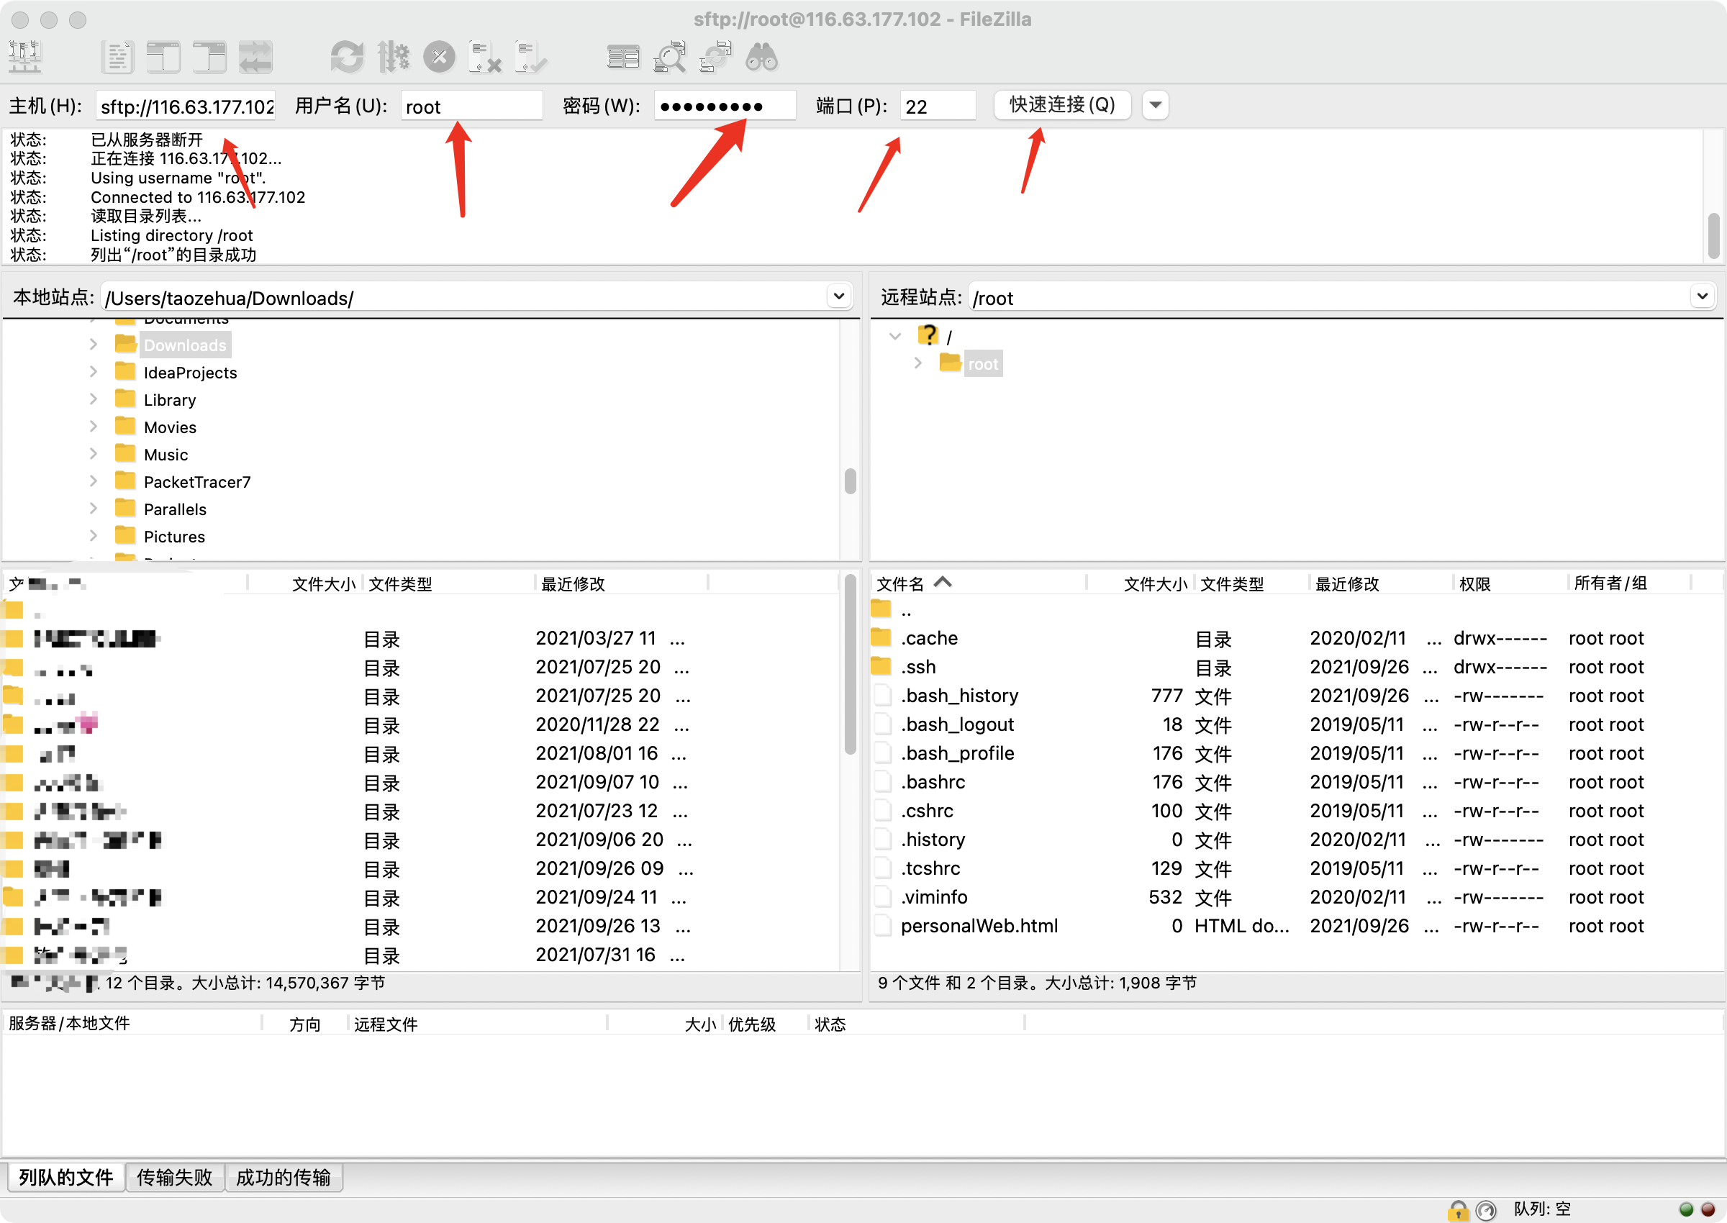Screen dimensions: 1727x1223
Task: Toggle processing of the transfer queue
Action: click(393, 58)
